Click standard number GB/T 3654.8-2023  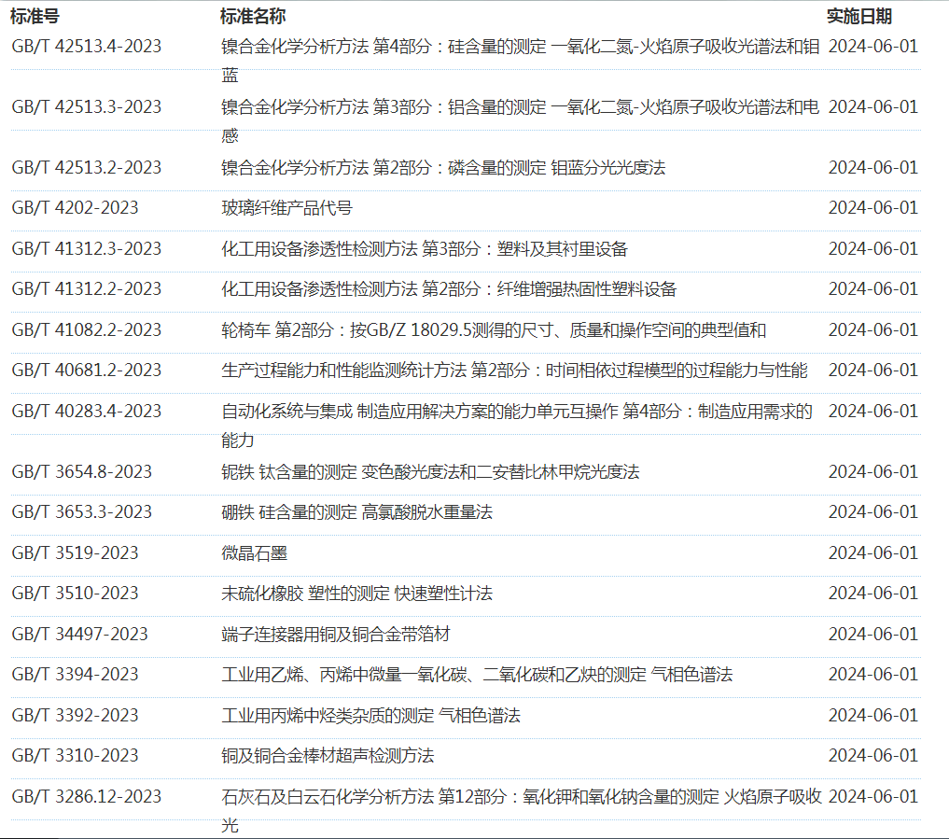[x=82, y=472]
